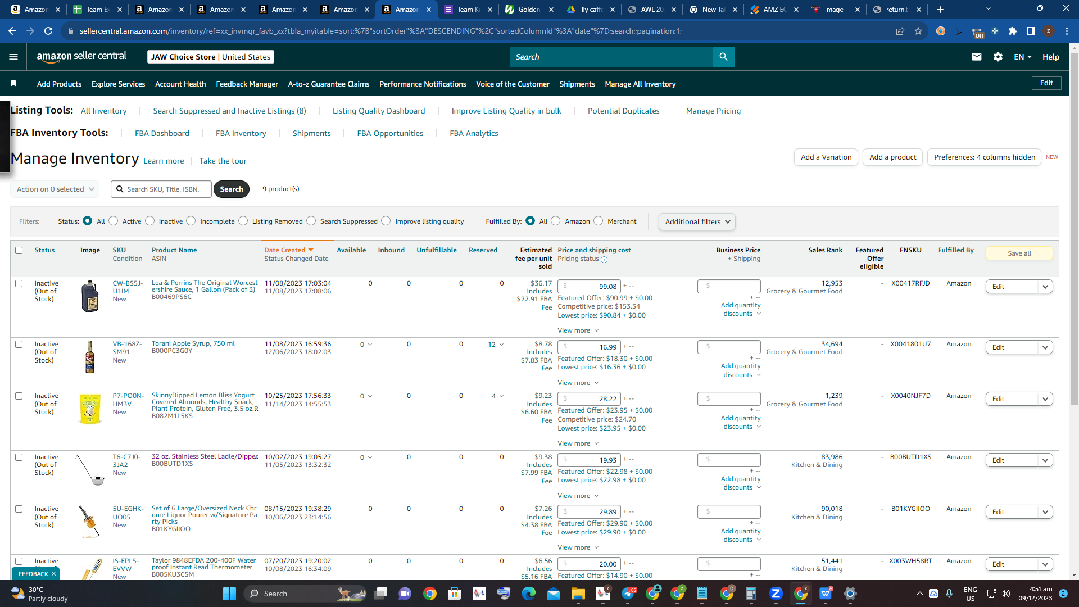Open Windows Settings gear in taskbar
Image resolution: width=1079 pixels, height=607 pixels.
(x=850, y=594)
